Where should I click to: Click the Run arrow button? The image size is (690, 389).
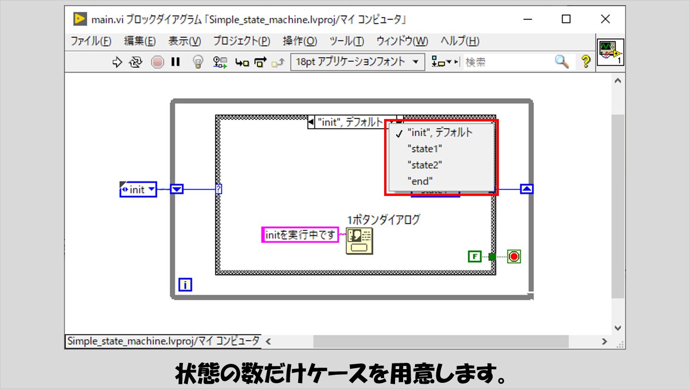(117, 62)
